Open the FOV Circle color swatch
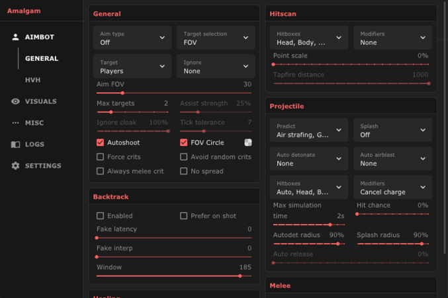 click(248, 143)
